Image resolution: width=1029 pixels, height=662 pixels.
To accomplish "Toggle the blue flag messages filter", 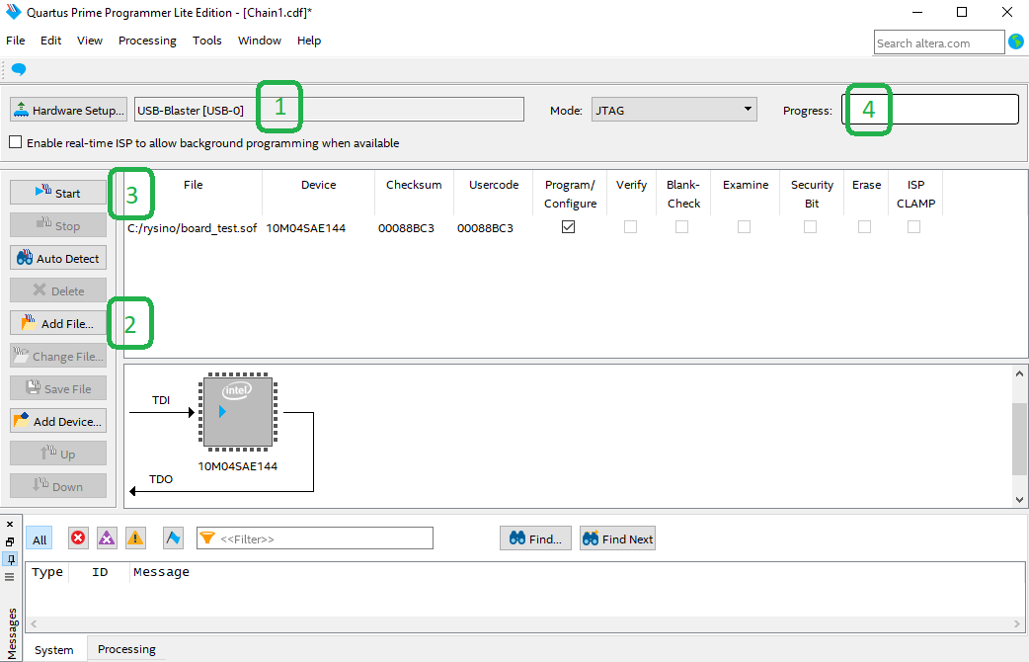I will point(173,538).
